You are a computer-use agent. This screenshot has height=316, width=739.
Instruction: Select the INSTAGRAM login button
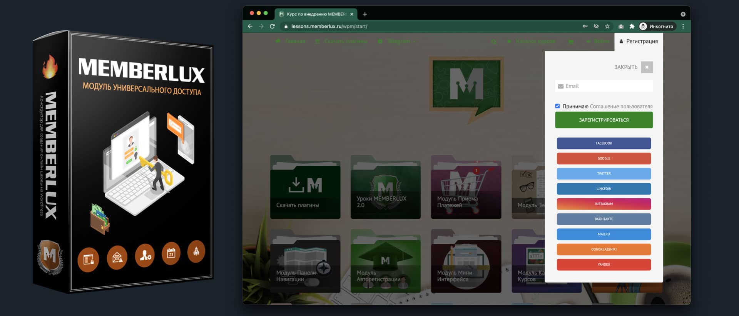tap(604, 204)
